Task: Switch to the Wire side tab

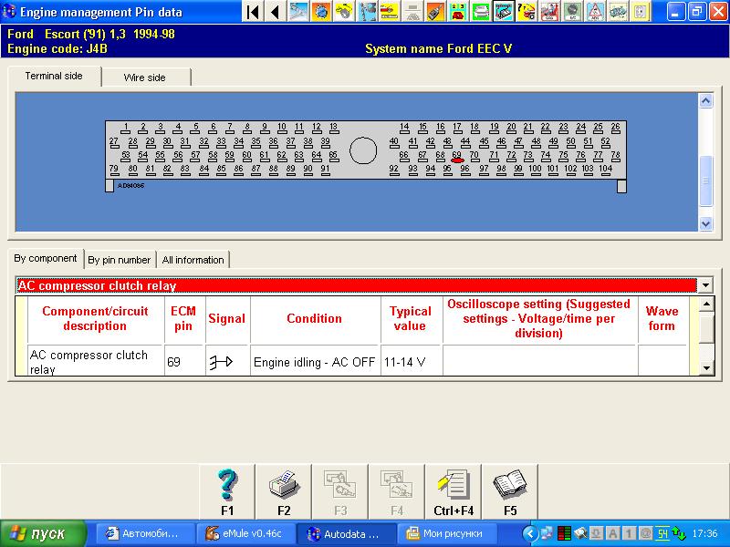Action: pyautogui.click(x=145, y=77)
